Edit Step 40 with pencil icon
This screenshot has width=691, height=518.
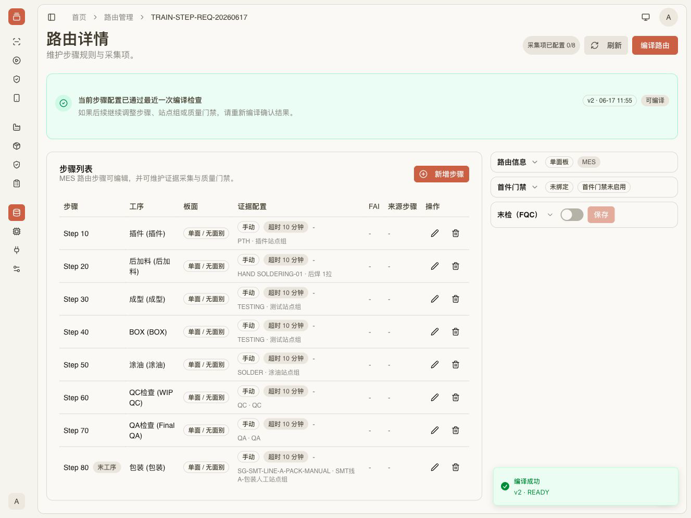tap(435, 332)
